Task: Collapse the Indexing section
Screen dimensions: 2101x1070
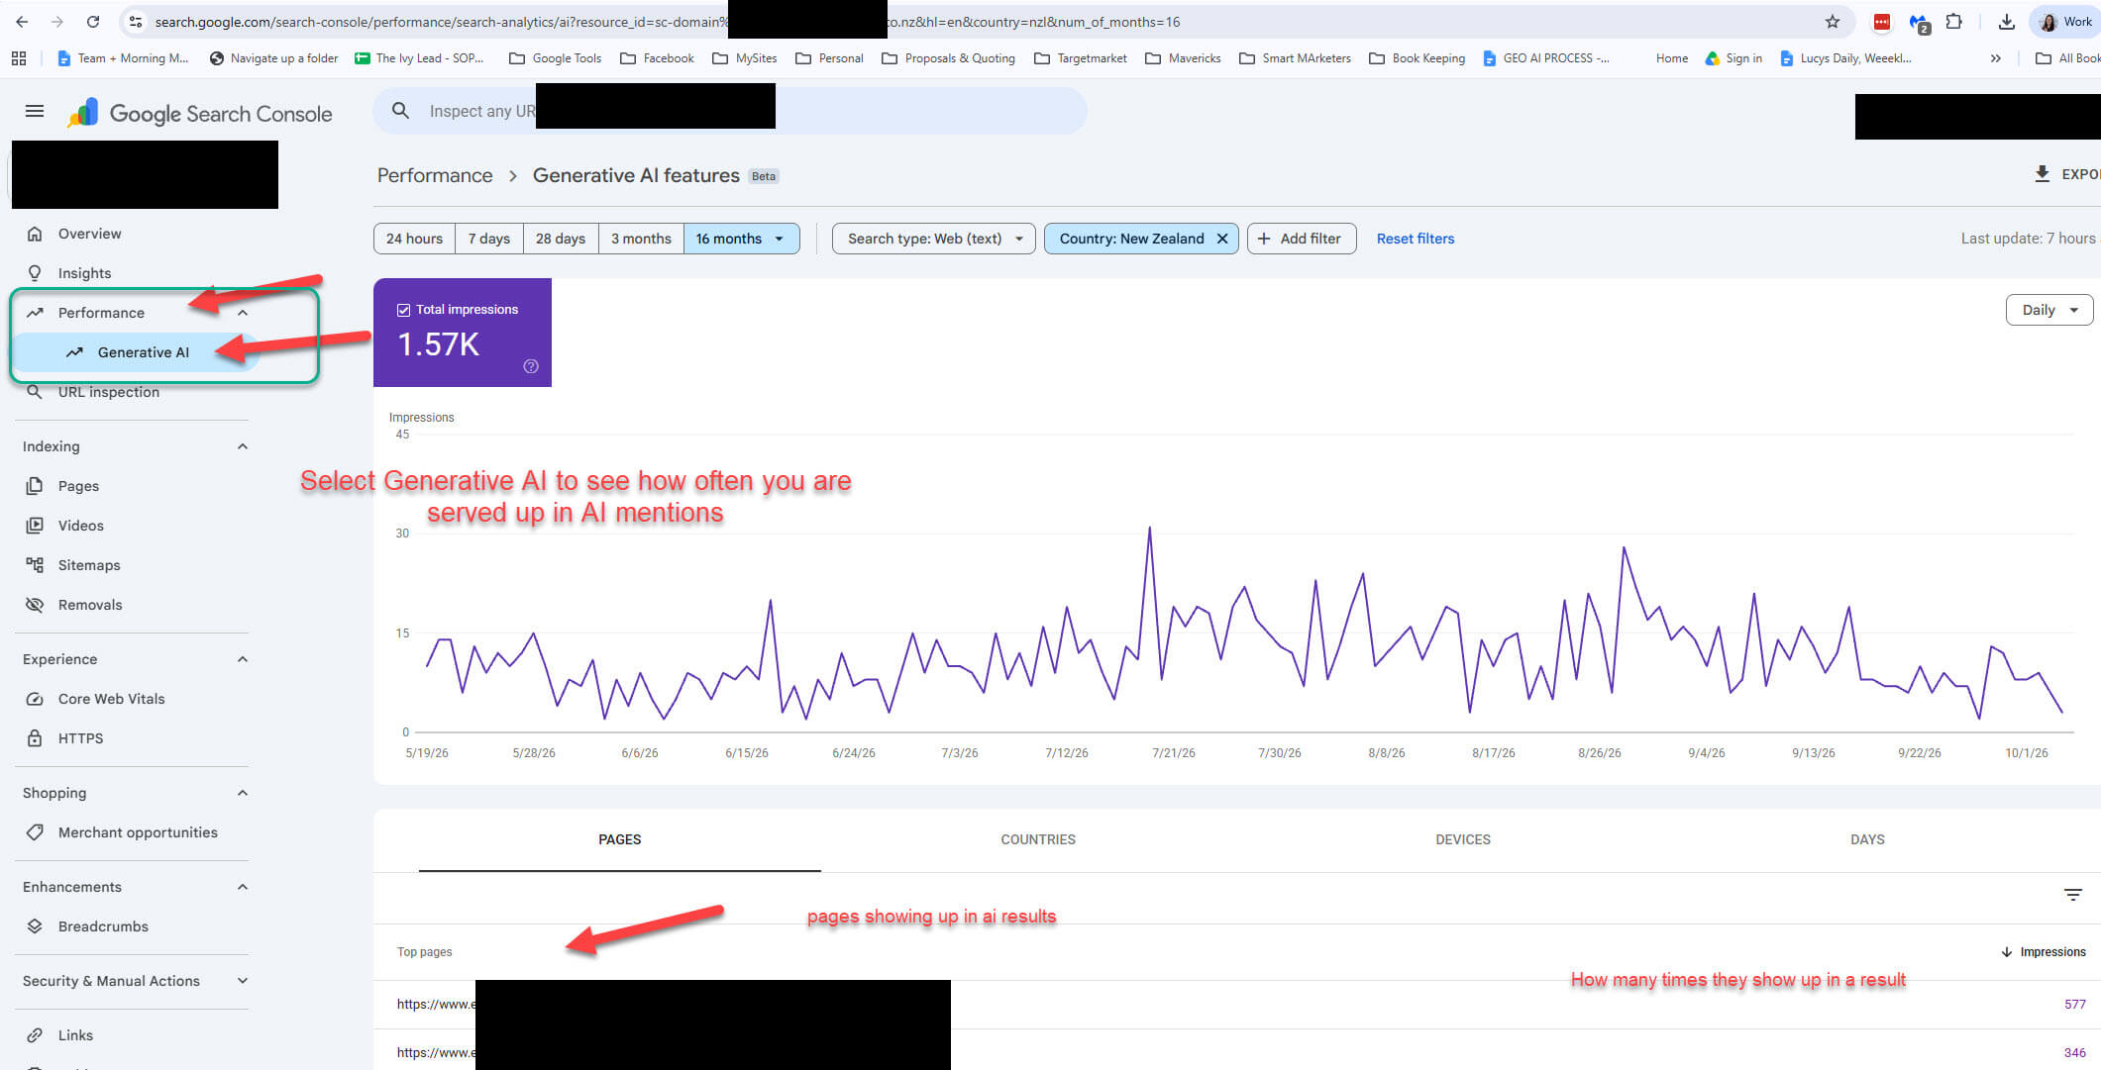Action: [243, 446]
